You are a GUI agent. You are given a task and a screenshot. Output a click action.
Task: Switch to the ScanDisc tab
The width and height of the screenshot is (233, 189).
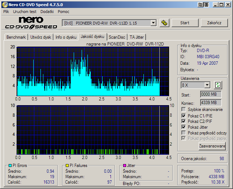[117, 37]
